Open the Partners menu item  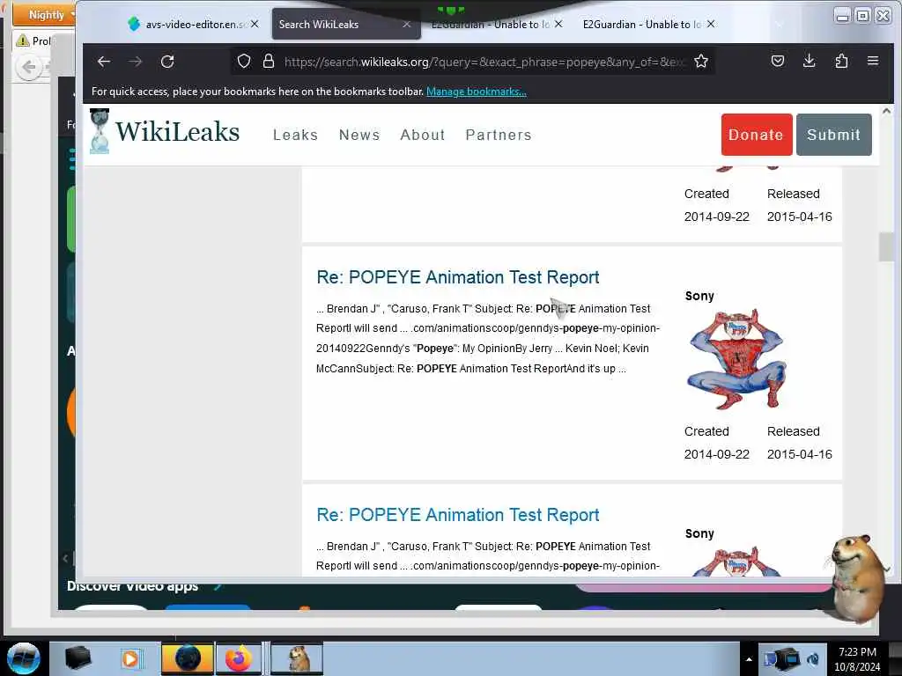pyautogui.click(x=499, y=135)
